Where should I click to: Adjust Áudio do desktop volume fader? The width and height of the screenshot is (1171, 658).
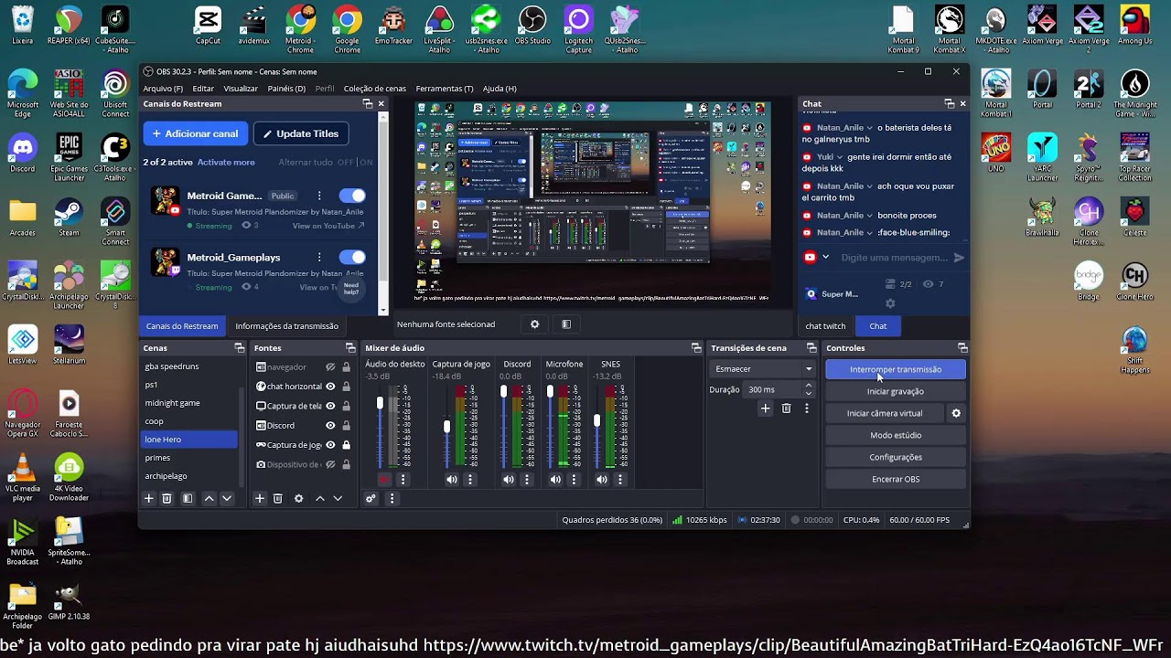pos(380,403)
